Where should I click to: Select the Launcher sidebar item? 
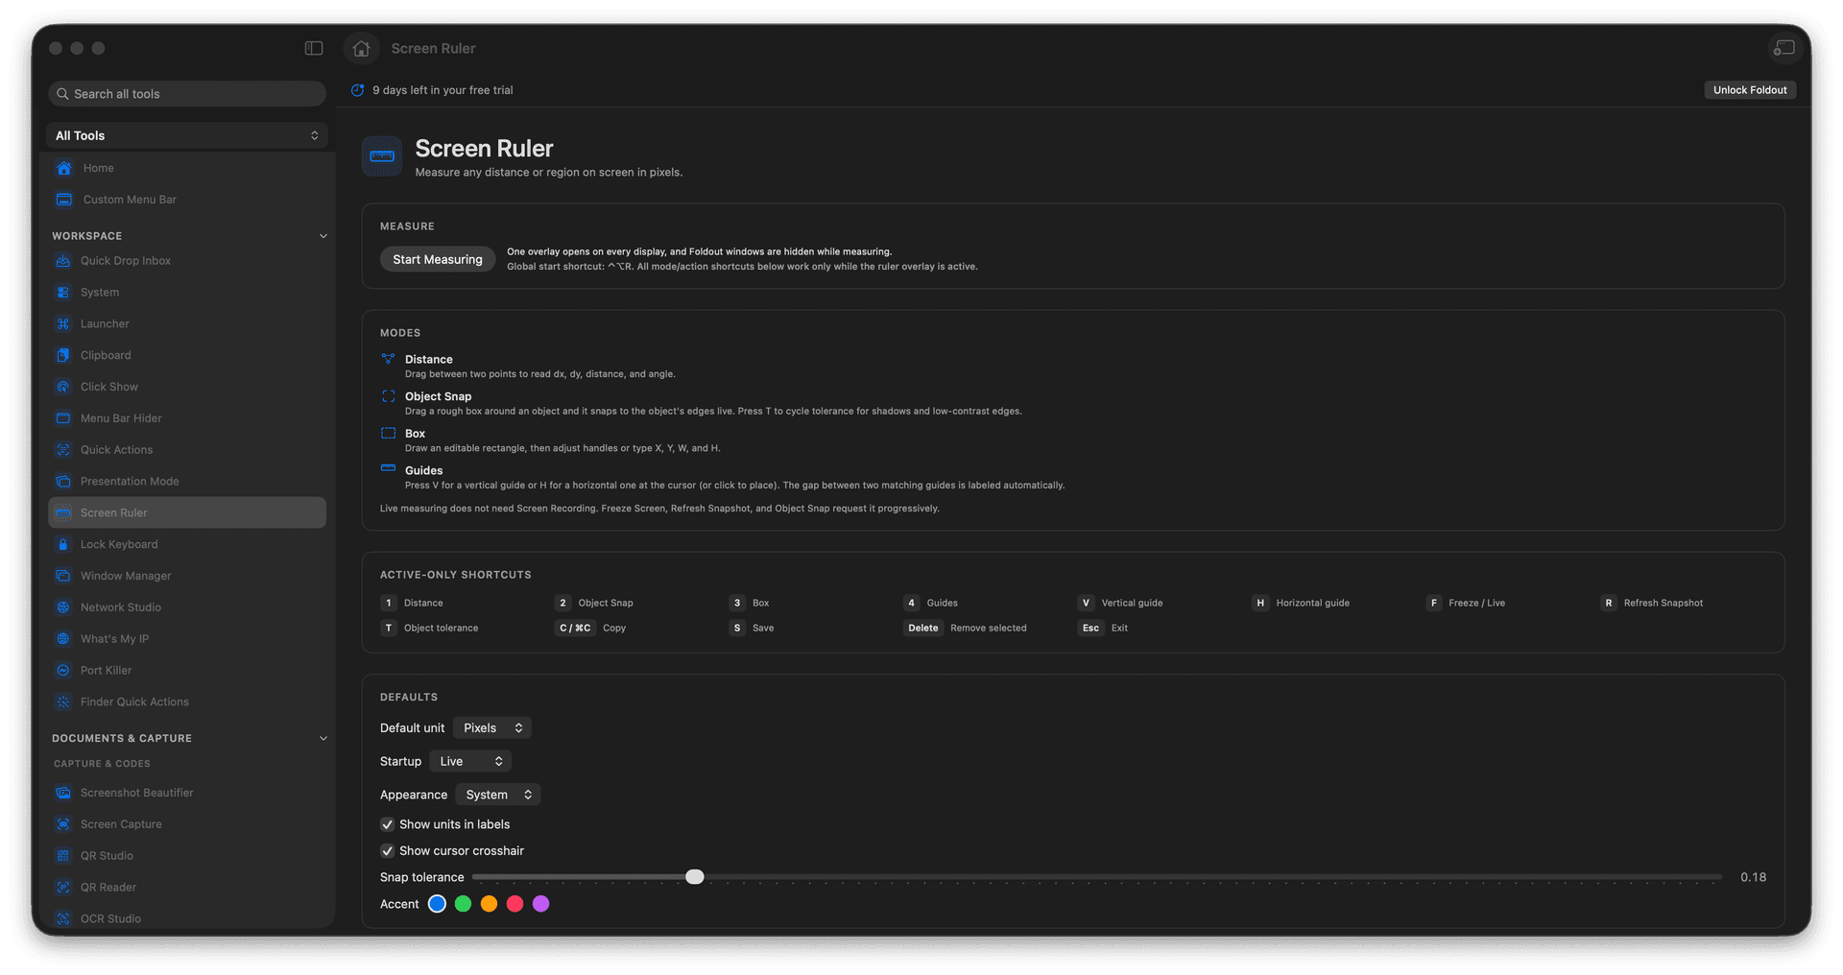187,324
